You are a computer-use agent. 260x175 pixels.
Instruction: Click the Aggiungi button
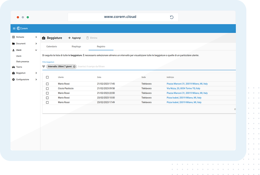click(x=74, y=38)
